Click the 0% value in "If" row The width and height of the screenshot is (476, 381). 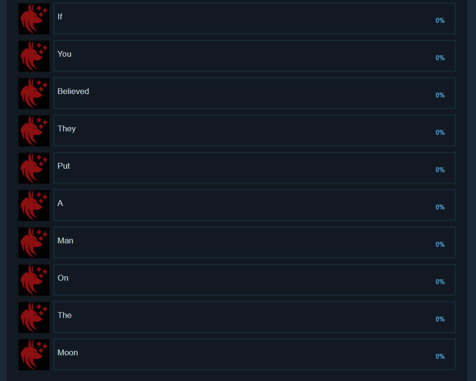coord(440,20)
